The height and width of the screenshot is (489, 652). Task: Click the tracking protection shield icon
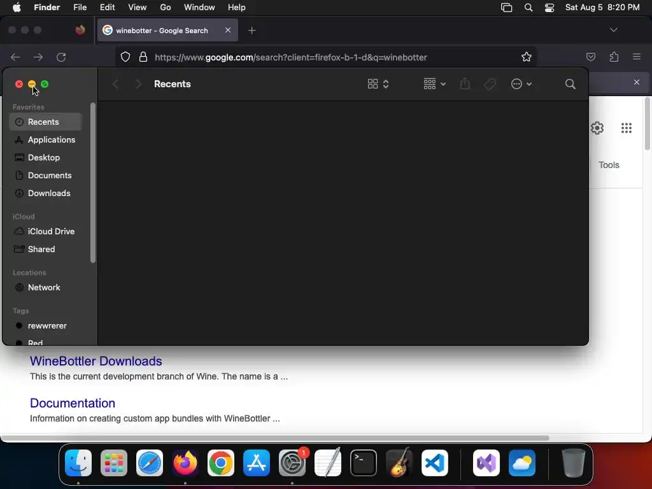coord(125,57)
